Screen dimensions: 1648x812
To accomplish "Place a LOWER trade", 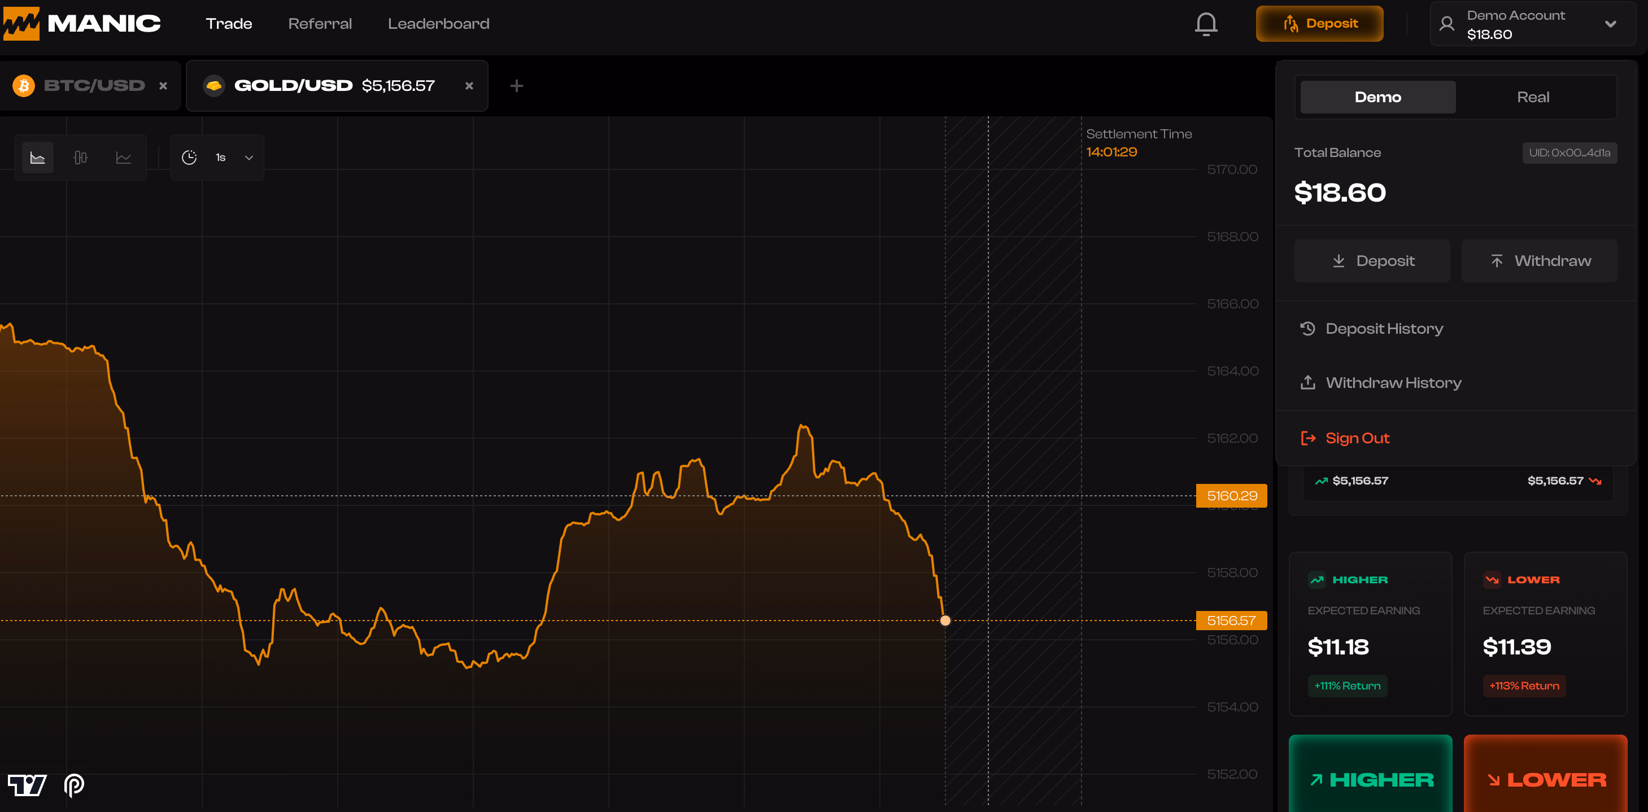I will tap(1545, 774).
